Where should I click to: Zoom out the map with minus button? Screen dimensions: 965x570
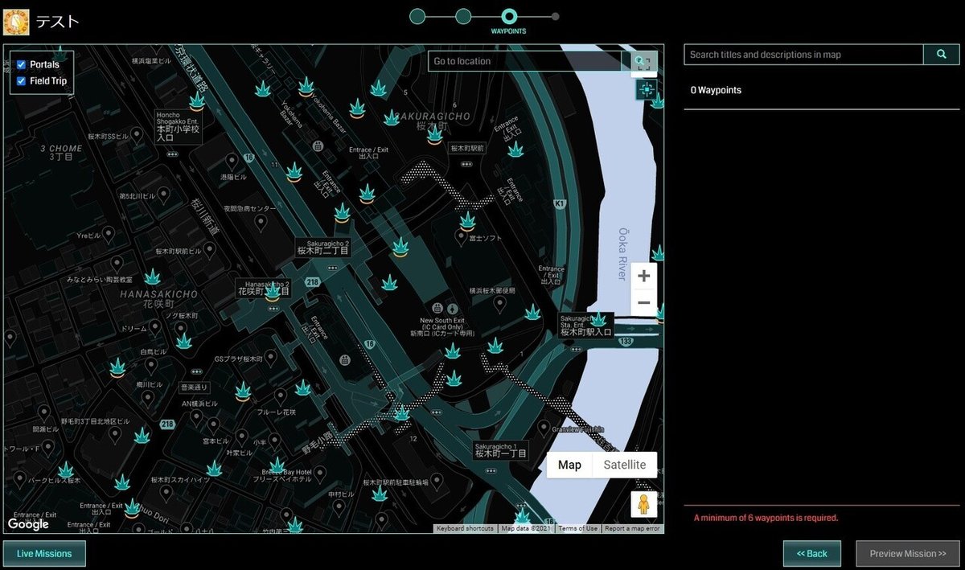643,303
